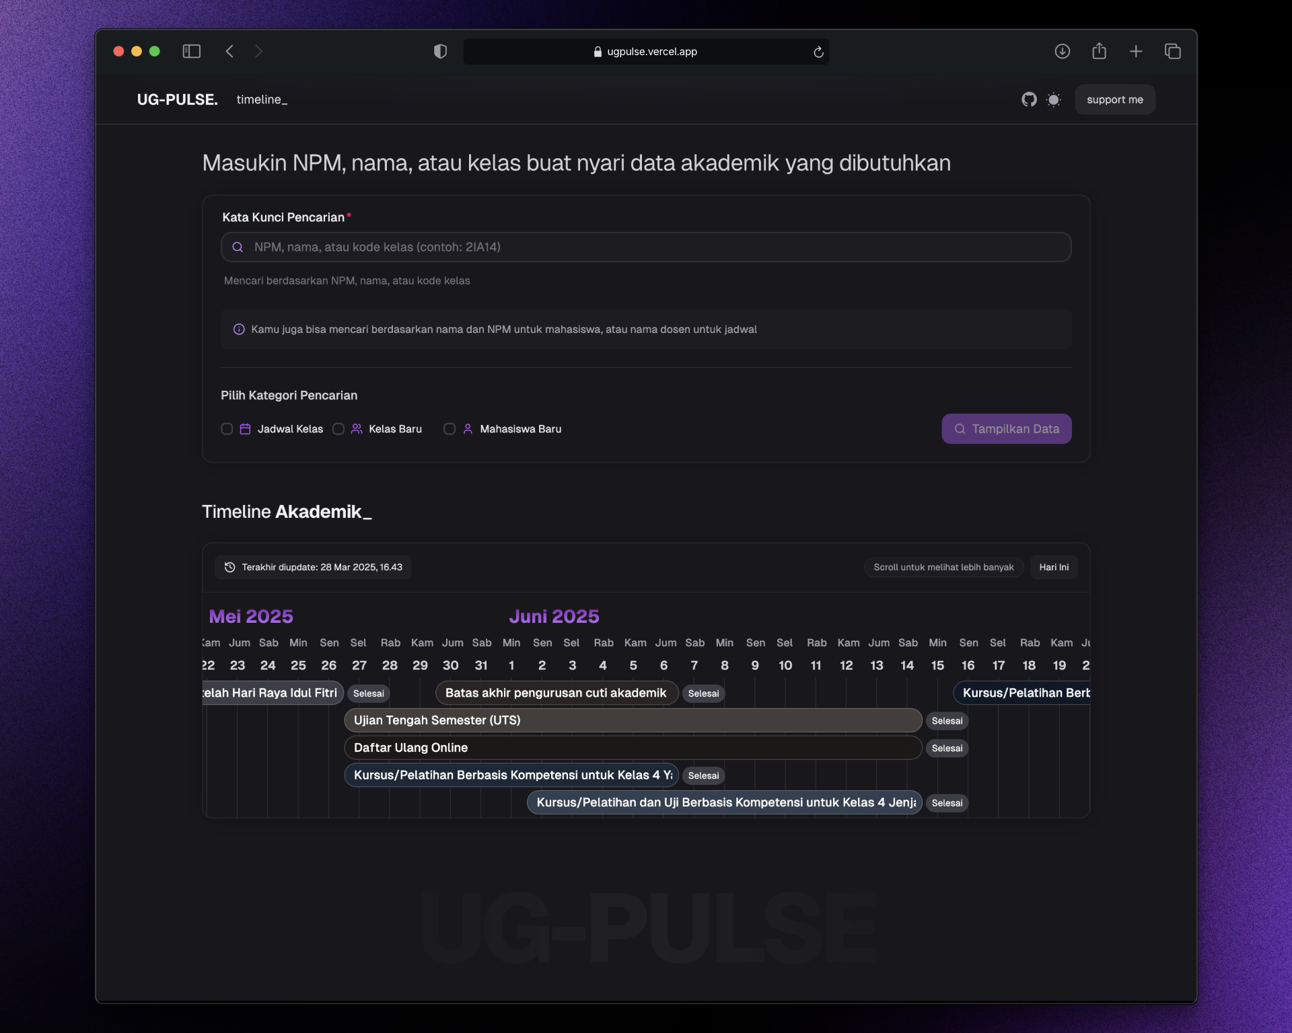
Task: Open a new tab with the plus icon
Action: click(x=1136, y=51)
